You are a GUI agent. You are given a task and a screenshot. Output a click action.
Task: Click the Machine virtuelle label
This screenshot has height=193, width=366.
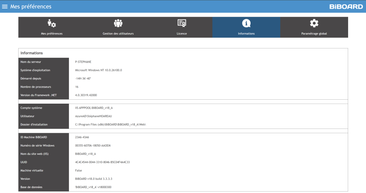[x=32, y=171]
